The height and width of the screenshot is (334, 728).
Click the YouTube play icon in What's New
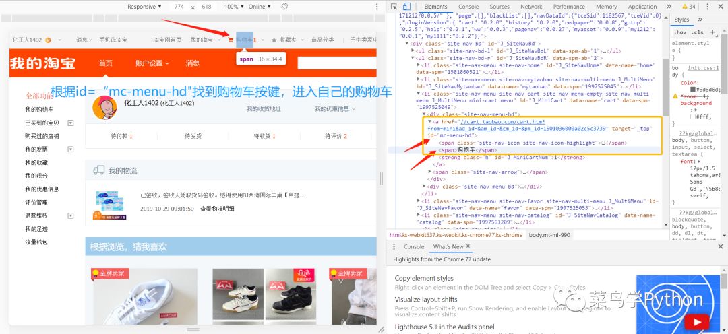[696, 321]
